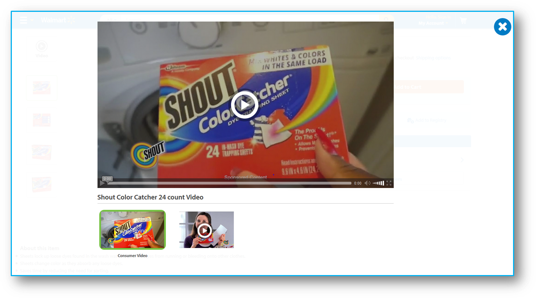Open the hamburger menu on the dimmed Walmart page

[x=24, y=20]
